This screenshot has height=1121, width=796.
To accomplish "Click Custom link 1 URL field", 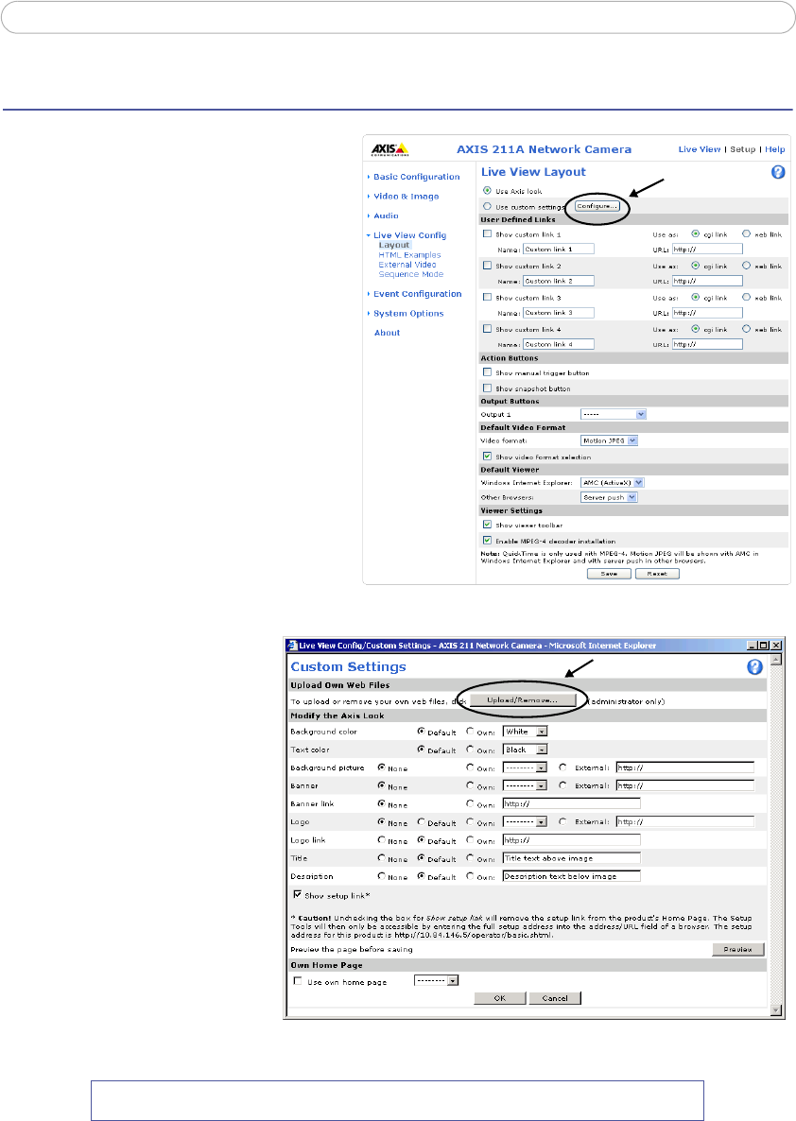I will click(x=707, y=250).
